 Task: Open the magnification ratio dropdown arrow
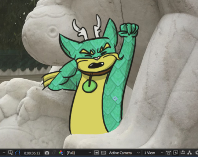click(4, 153)
